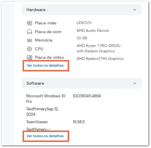Collapse the Software section chevron
The image size is (151, 148).
(x=135, y=83)
